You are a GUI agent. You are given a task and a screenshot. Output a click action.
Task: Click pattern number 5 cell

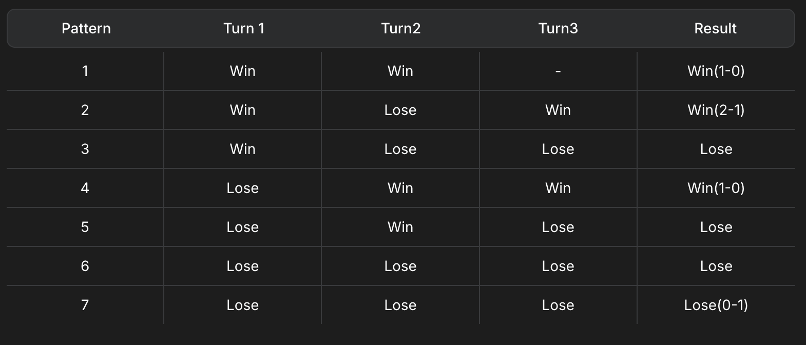coord(85,227)
